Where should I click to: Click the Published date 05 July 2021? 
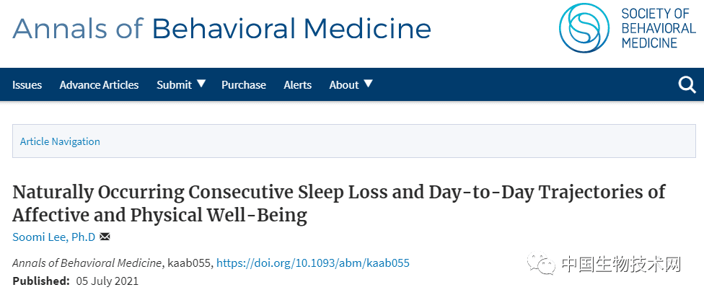(x=107, y=281)
